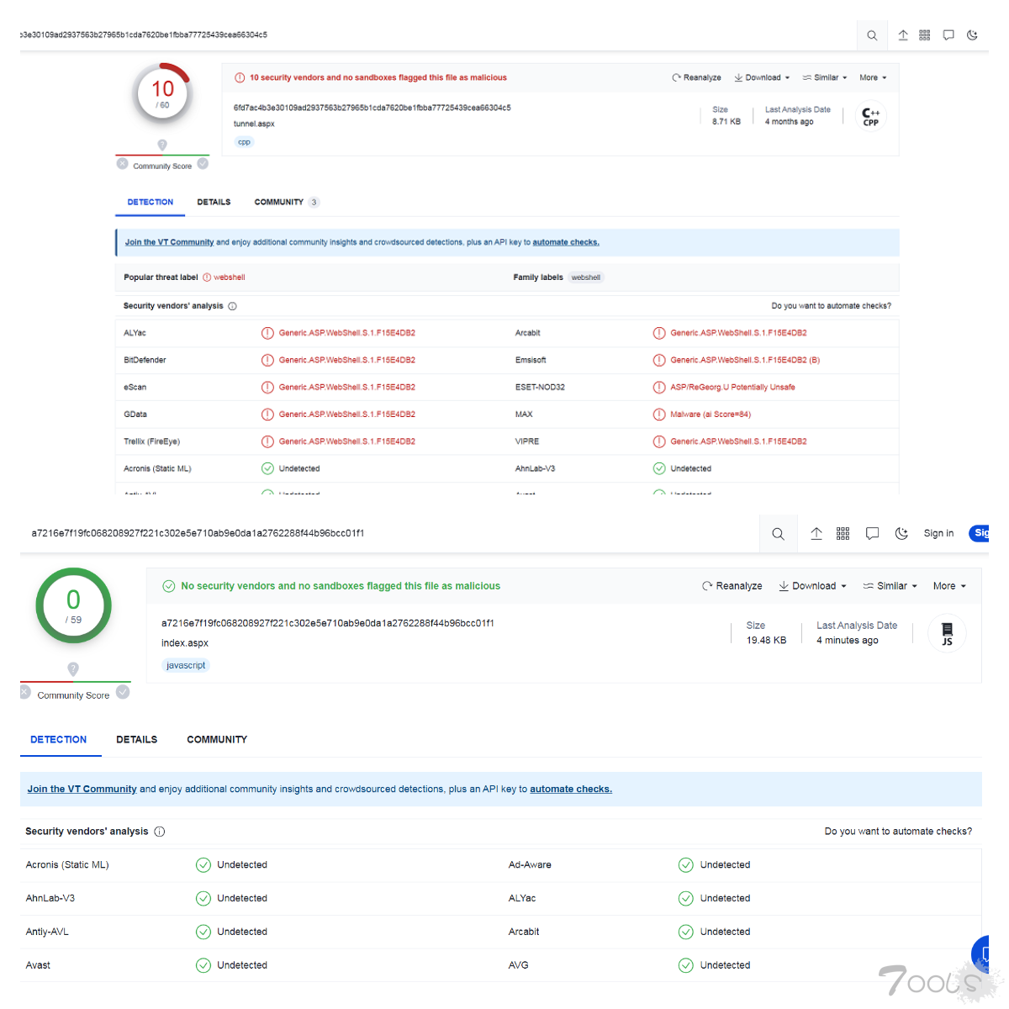Screen dimensions: 1009x1009
Task: Click info icon beside index.aspx Security vendors' analysis
Action: 160,832
